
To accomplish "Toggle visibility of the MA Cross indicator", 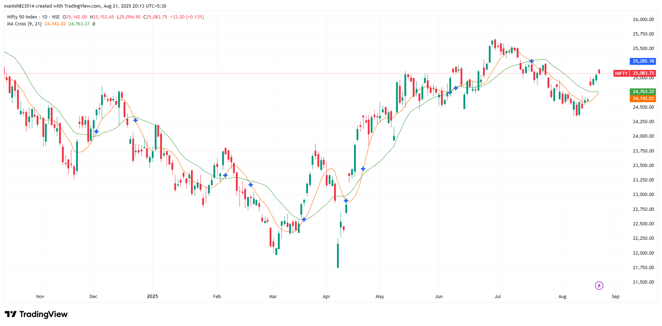I will tap(93, 24).
